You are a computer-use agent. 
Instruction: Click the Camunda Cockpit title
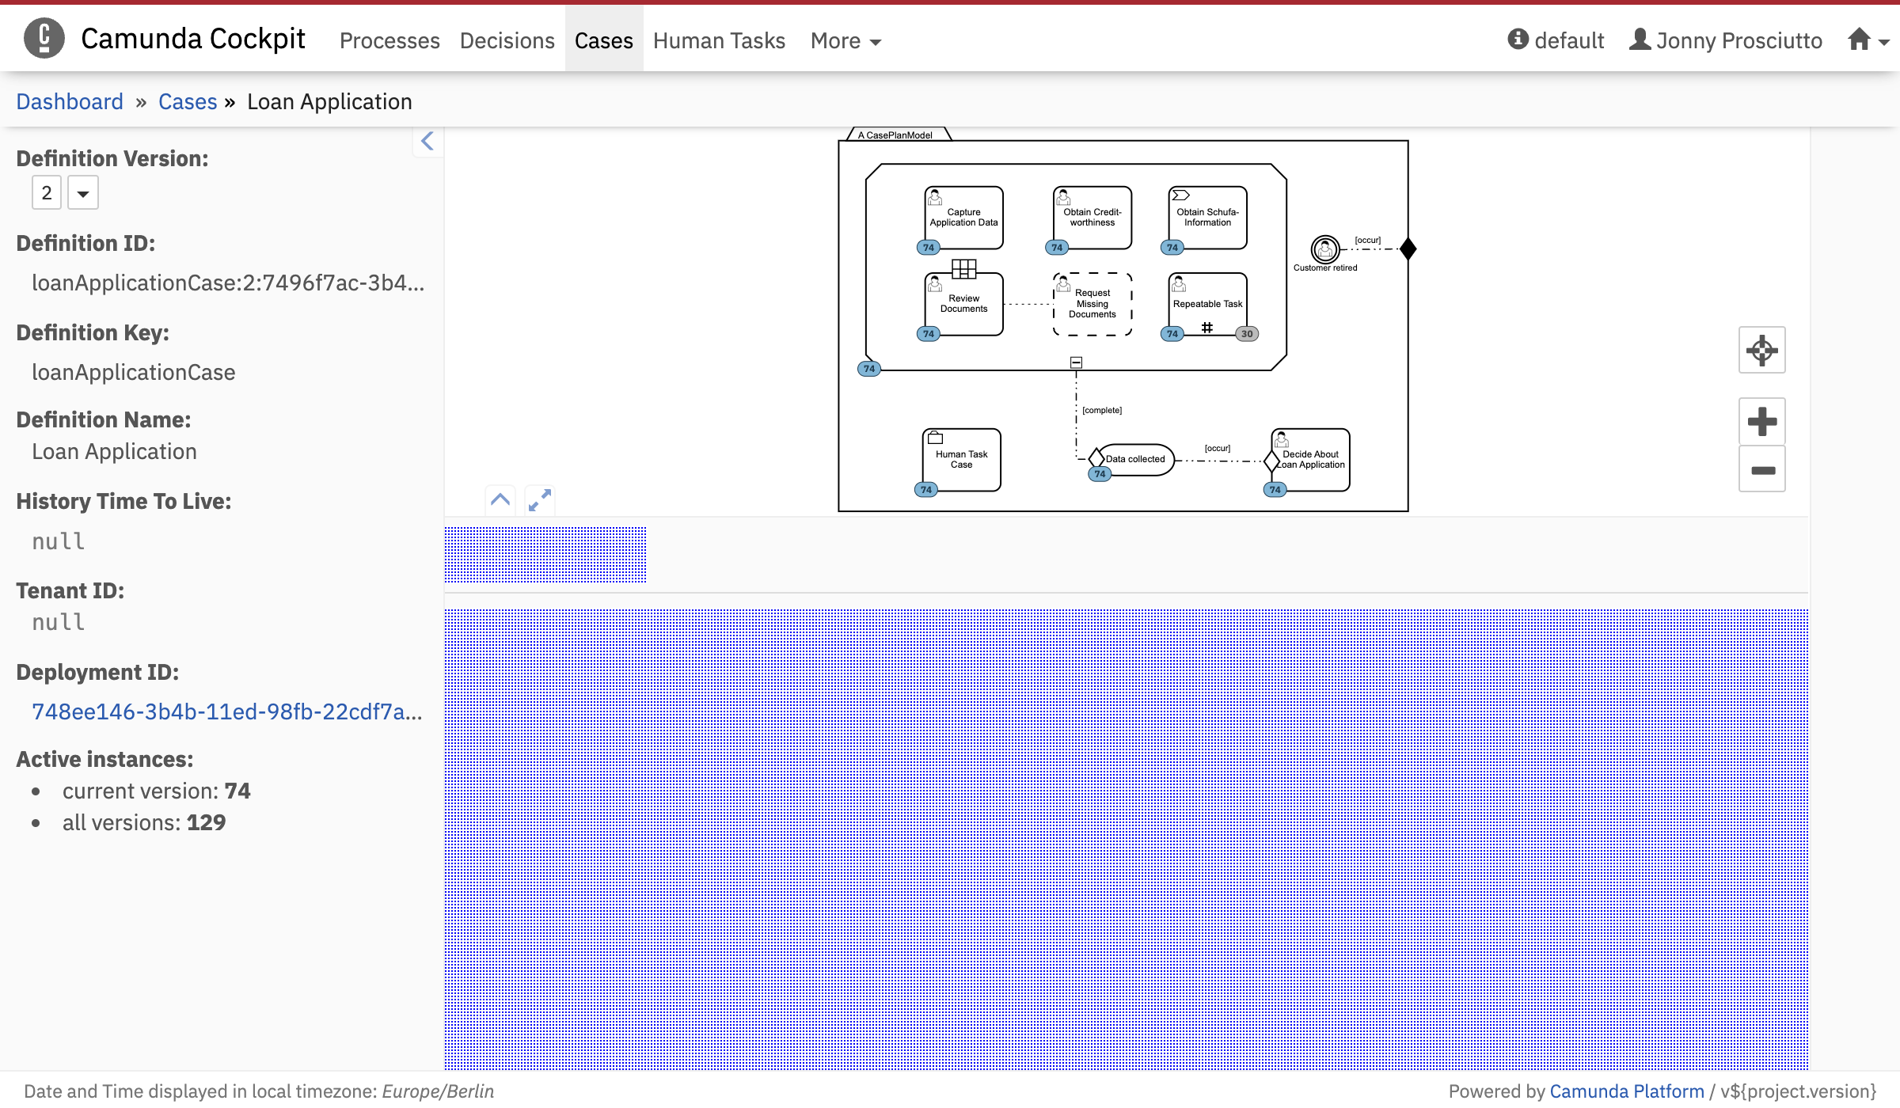pyautogui.click(x=192, y=38)
